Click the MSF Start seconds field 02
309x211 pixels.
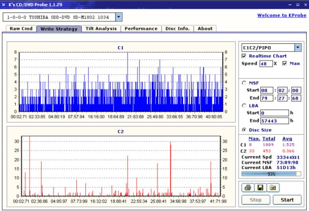pos(282,90)
